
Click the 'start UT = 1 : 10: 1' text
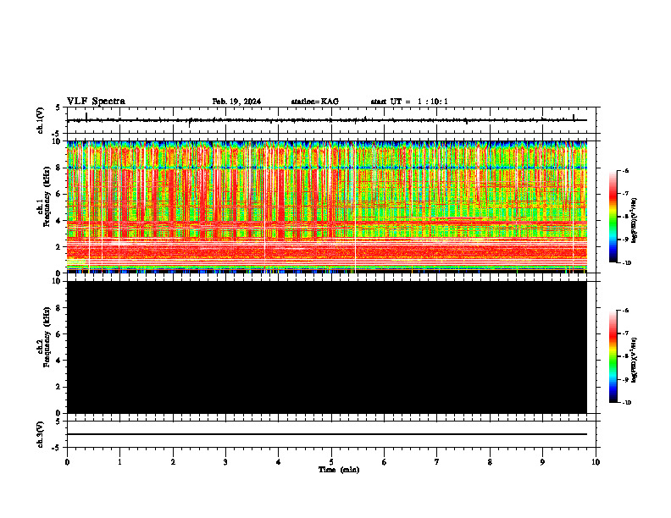click(x=409, y=102)
